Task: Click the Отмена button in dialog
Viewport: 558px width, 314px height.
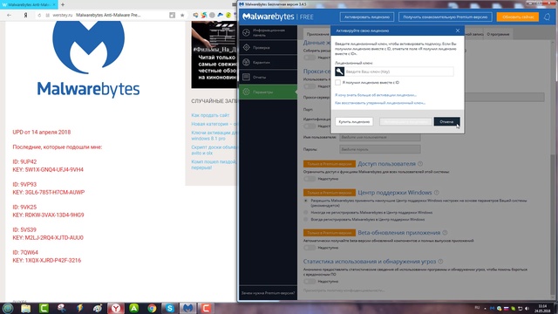Action: (x=446, y=122)
